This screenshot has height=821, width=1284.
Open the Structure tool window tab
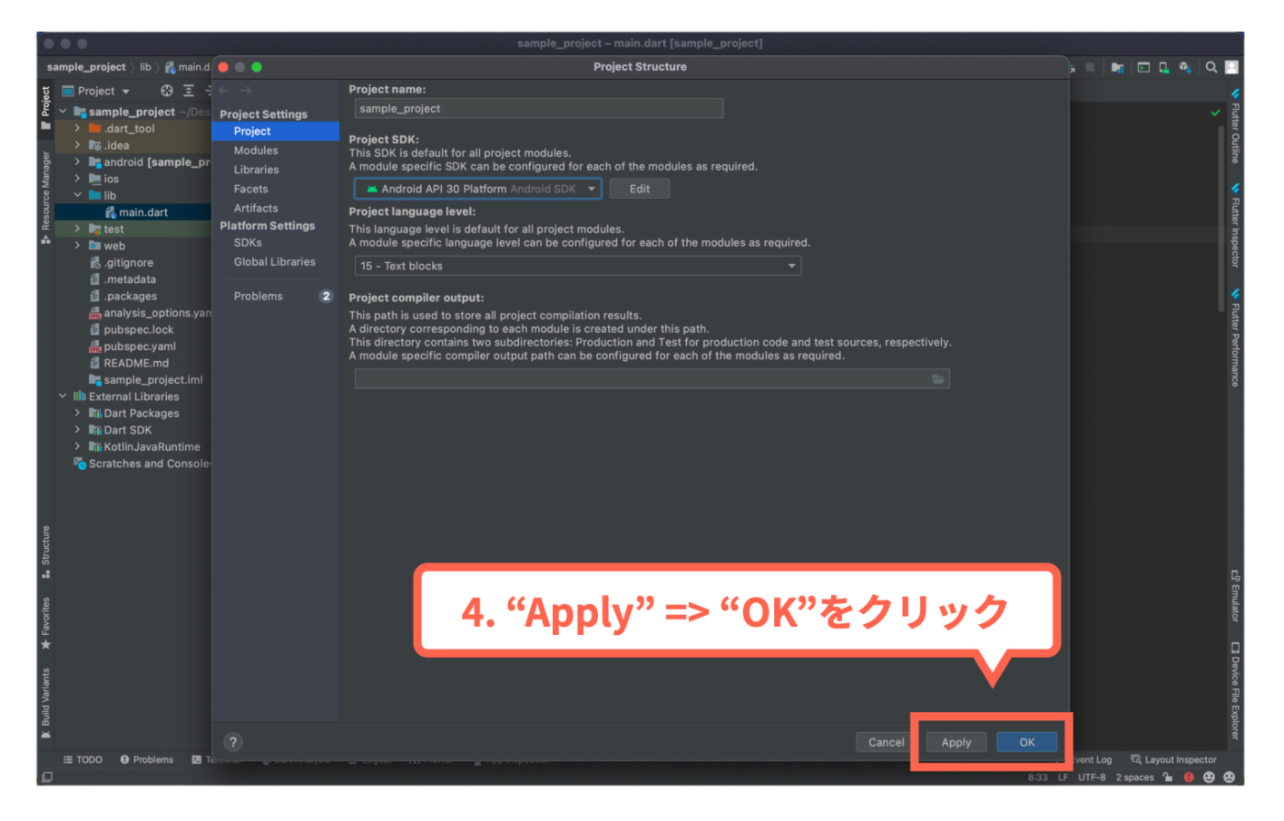click(x=45, y=552)
